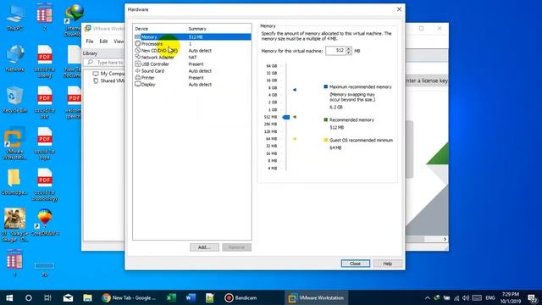The image size is (542, 305).
Task: Select the Network Adapter icon
Action: pyautogui.click(x=137, y=57)
